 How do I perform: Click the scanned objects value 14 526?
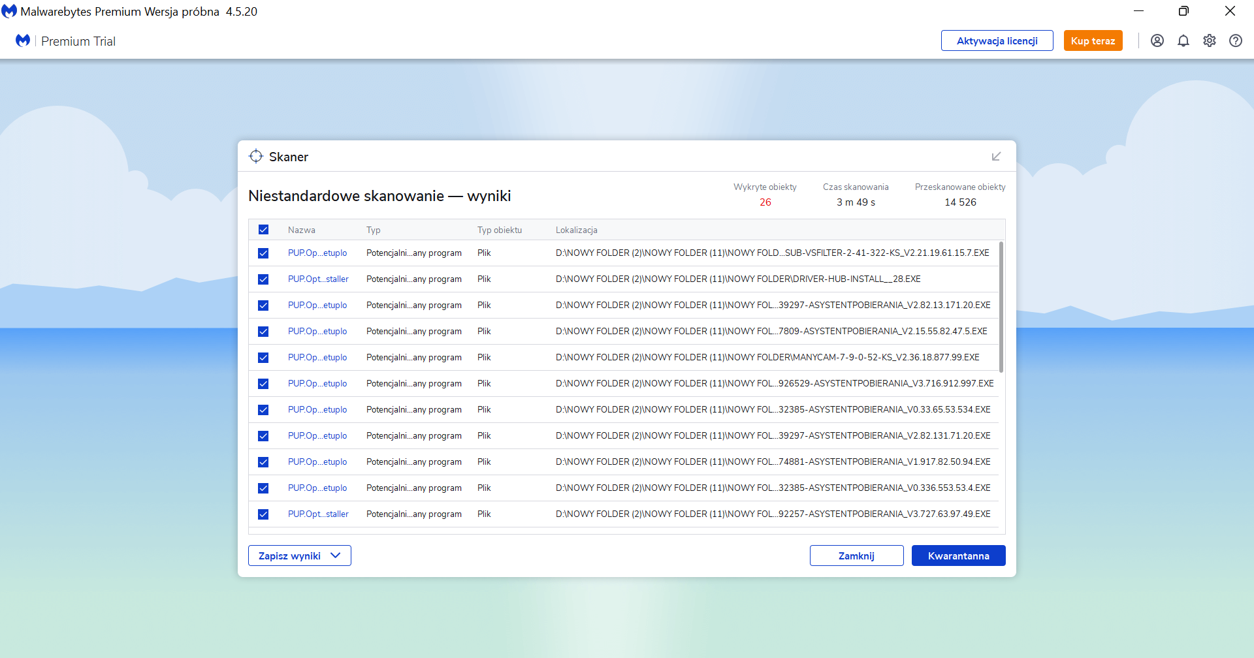point(960,202)
